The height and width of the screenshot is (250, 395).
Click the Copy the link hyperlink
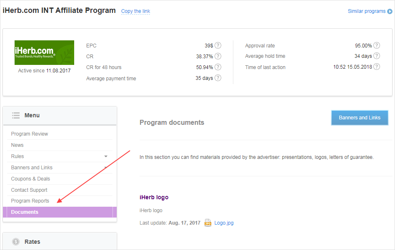pyautogui.click(x=135, y=11)
